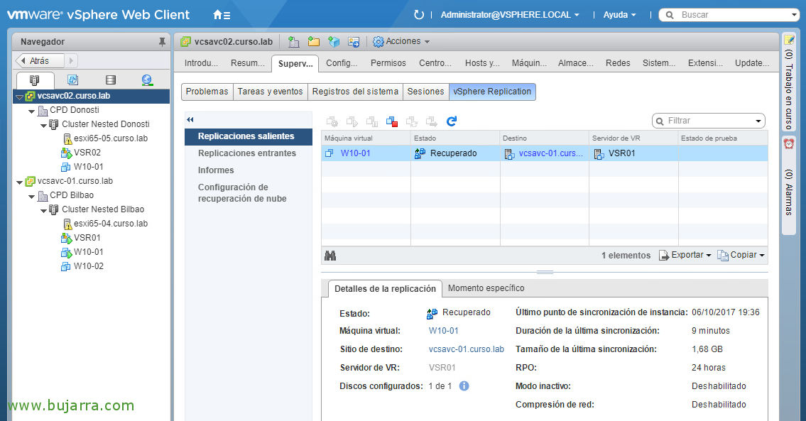The width and height of the screenshot is (806, 421).
Task: Open the Copiar dropdown
Action: pos(741,255)
